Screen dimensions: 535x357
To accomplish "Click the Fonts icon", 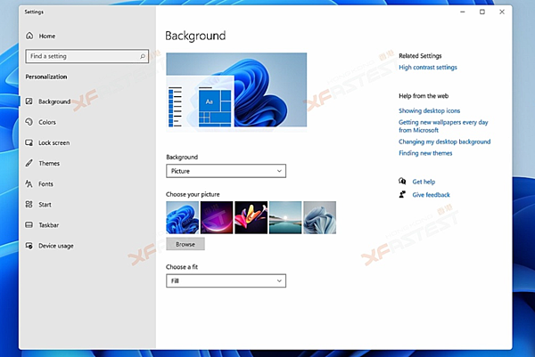I will 29,184.
